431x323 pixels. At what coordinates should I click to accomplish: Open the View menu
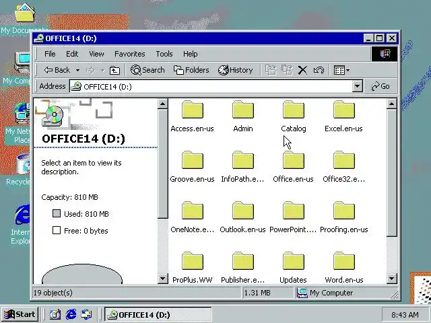tap(96, 54)
